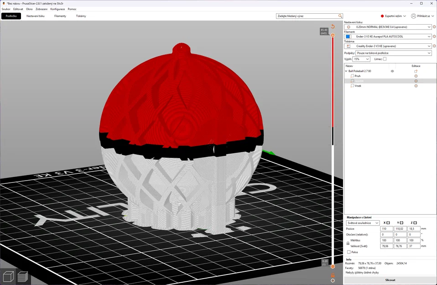
Task: Click the Vrsek part icon in list
Action: (x=352, y=86)
